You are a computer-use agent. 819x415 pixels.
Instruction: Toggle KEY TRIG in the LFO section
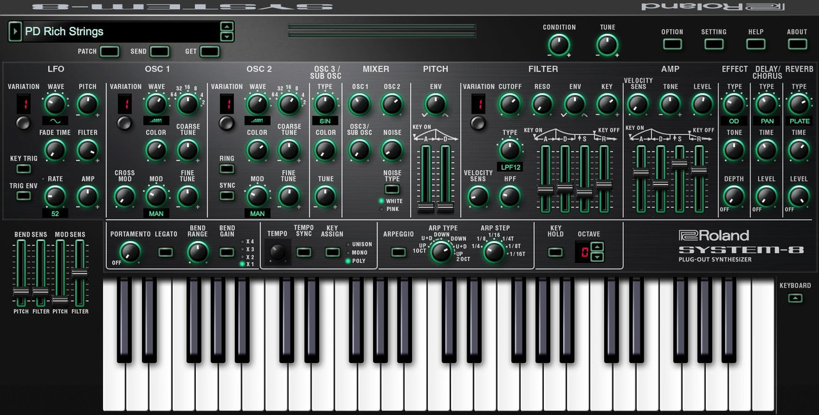click(23, 169)
